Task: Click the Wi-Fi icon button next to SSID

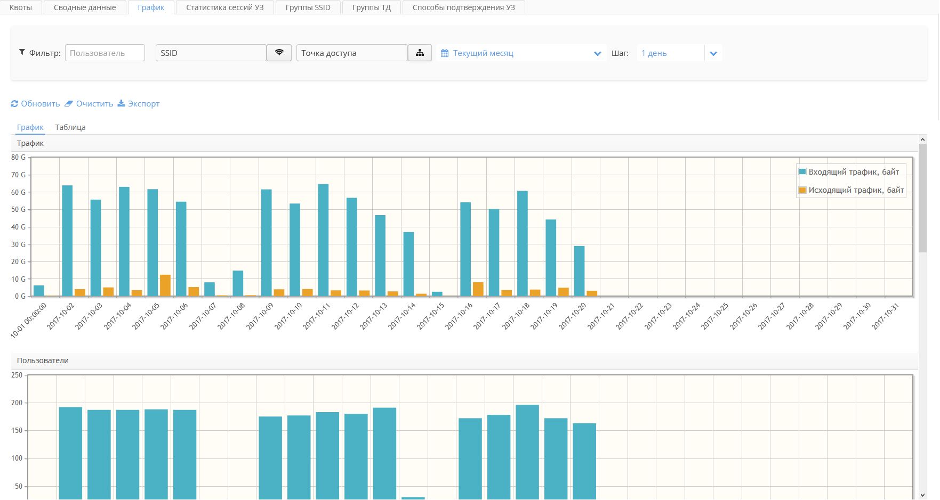Action: (x=279, y=53)
